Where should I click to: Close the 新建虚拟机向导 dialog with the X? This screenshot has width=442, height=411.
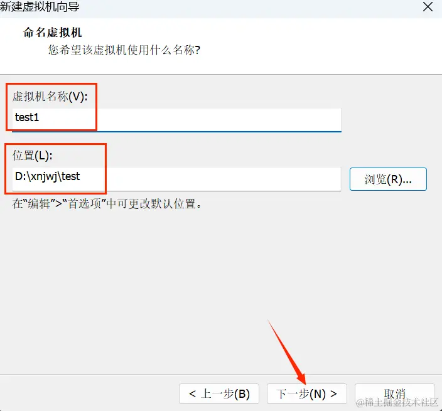coord(428,6)
